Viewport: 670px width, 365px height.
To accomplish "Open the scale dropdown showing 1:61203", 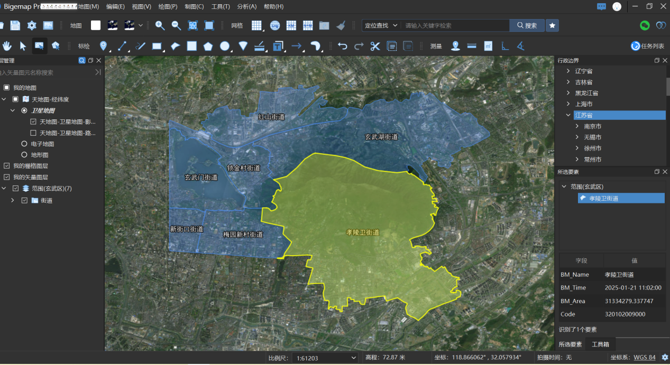I will pos(324,357).
